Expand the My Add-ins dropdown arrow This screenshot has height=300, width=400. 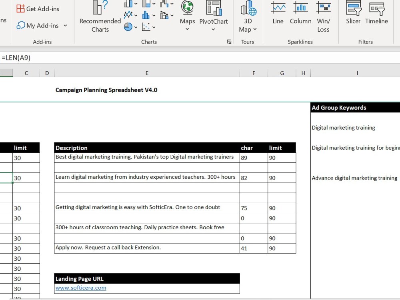coord(65,26)
